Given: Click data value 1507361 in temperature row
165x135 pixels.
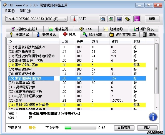Looking at the screenshot, I should tap(117, 101).
